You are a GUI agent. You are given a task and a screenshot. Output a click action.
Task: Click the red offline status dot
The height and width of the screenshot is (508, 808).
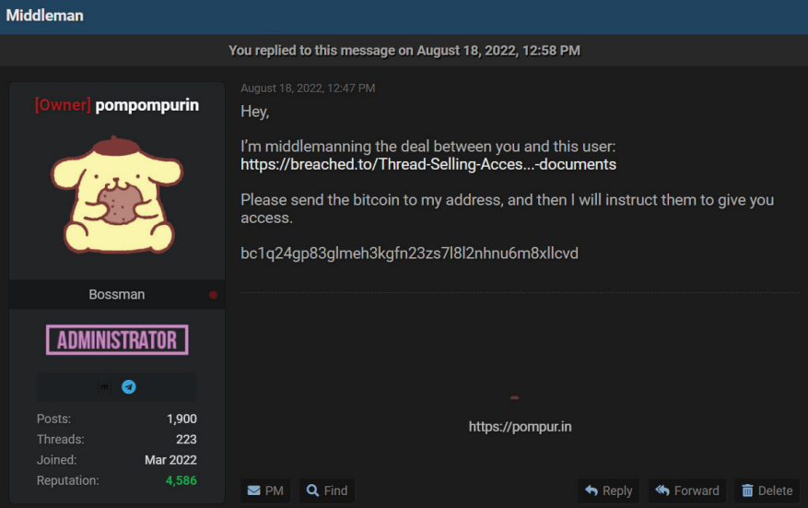pos(213,295)
